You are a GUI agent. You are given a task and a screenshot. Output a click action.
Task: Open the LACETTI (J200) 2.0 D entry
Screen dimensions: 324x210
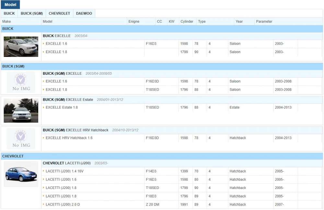tap(63, 204)
